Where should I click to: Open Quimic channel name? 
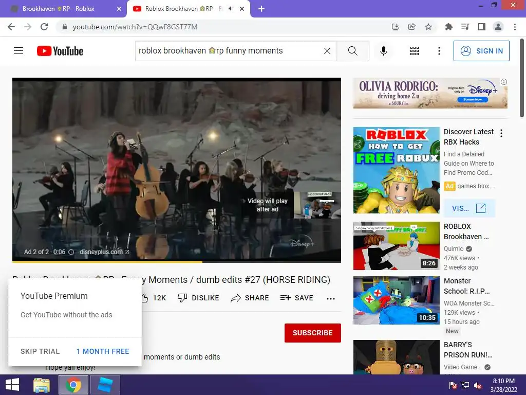click(x=453, y=249)
